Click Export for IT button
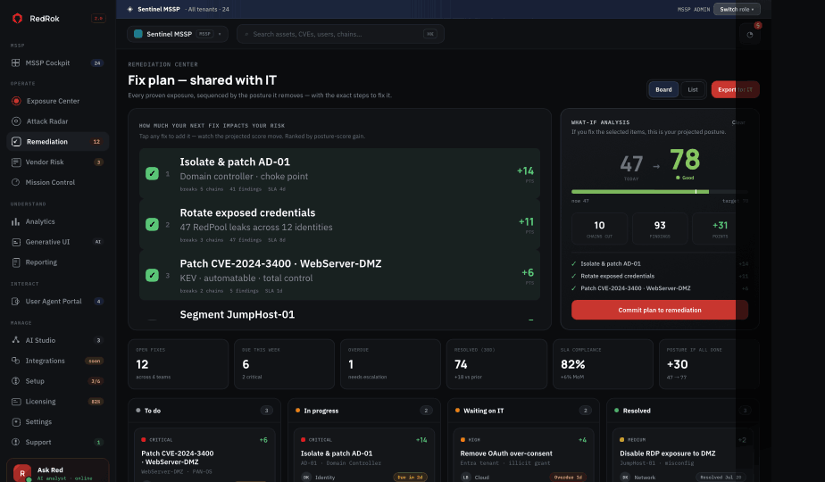The height and width of the screenshot is (482, 825). (x=735, y=89)
